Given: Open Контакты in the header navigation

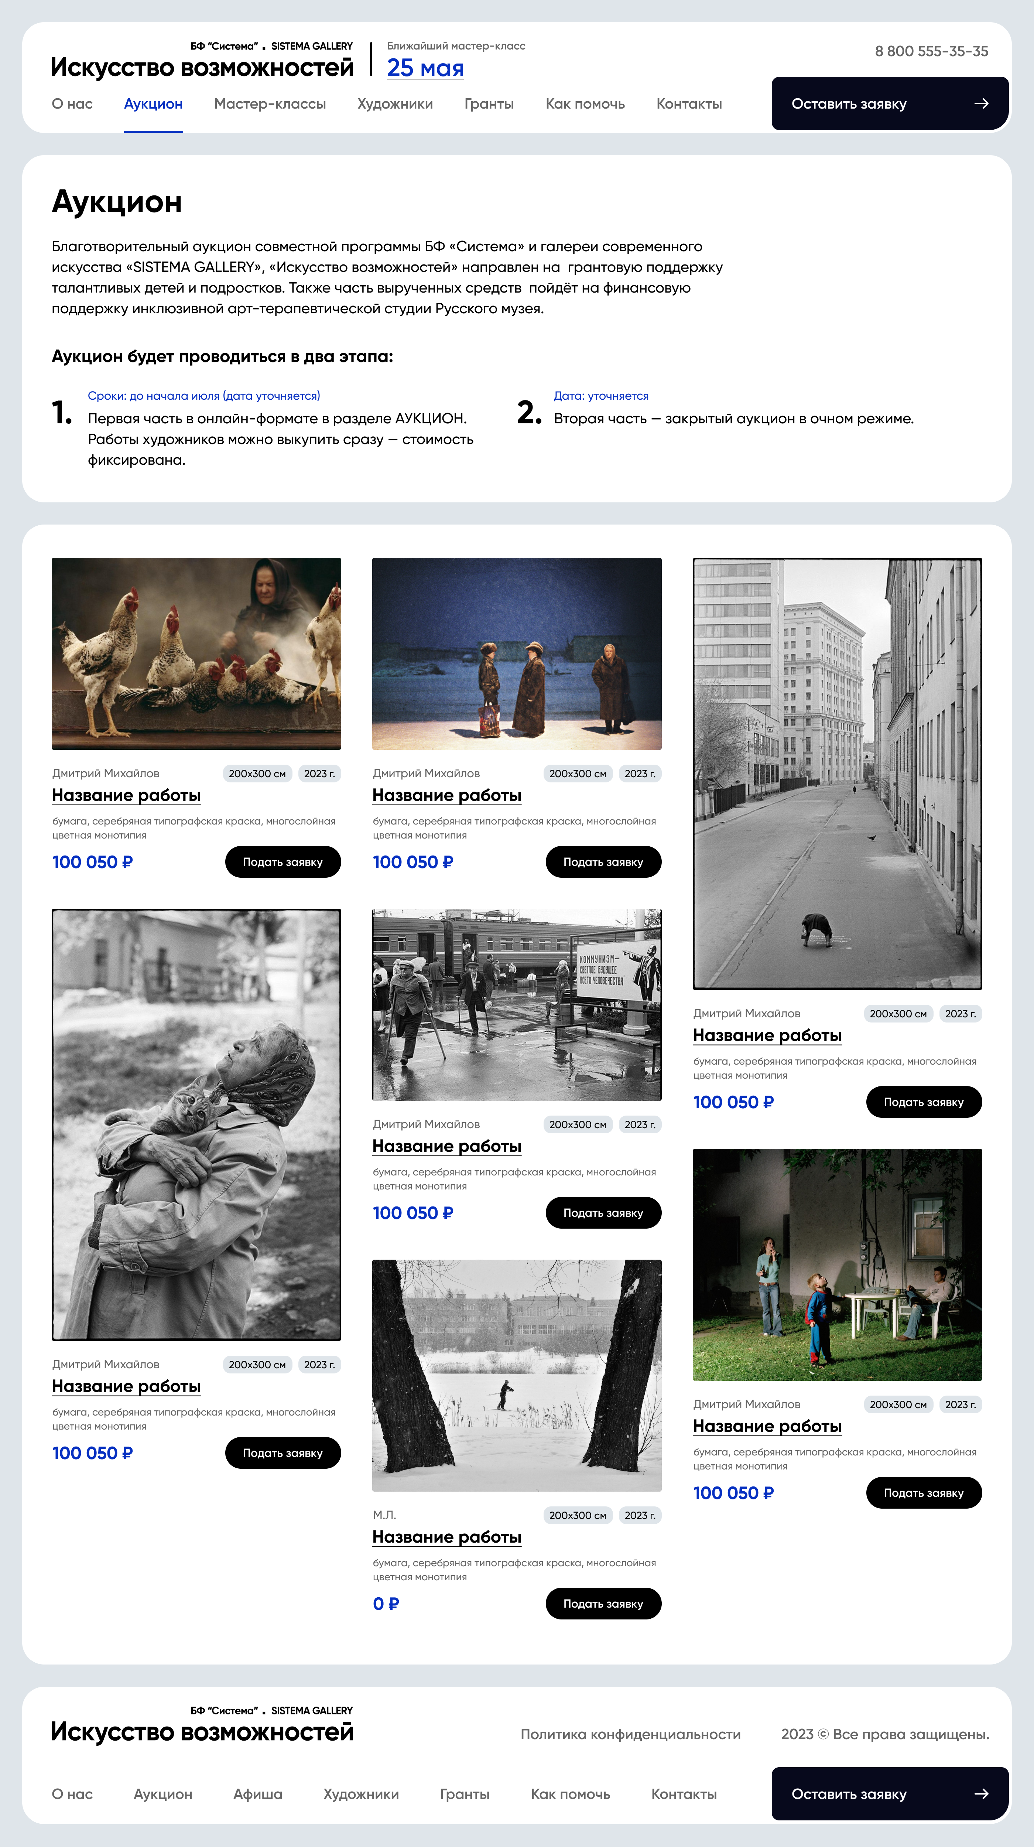Looking at the screenshot, I should 689,103.
